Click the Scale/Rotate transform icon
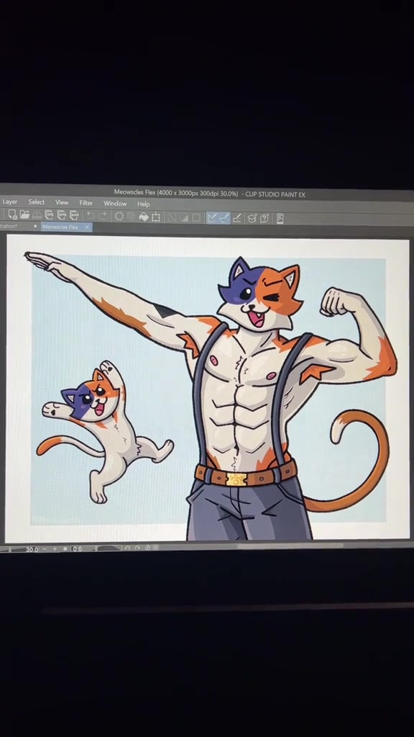 click(156, 217)
